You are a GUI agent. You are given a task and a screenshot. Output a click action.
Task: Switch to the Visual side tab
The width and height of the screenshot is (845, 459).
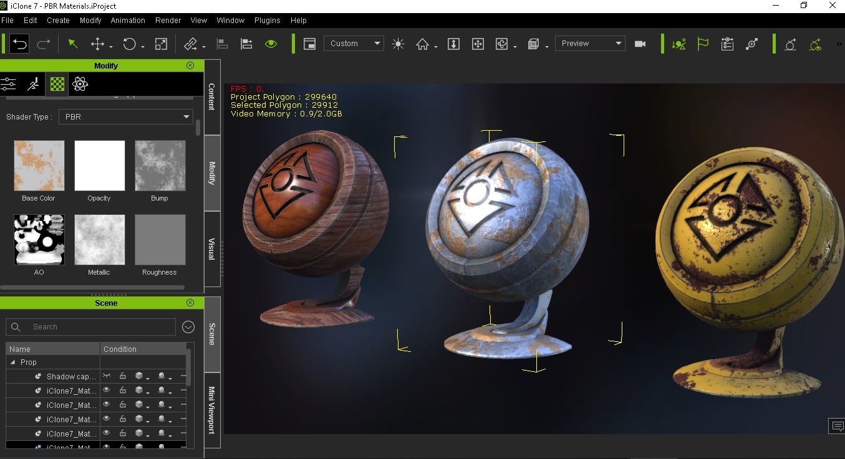[212, 249]
